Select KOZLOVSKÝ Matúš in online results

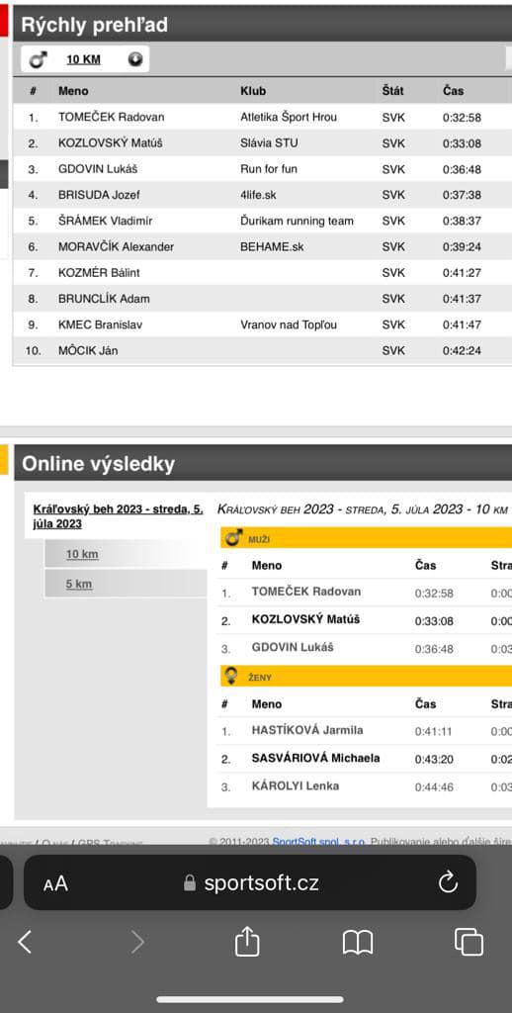pos(306,619)
